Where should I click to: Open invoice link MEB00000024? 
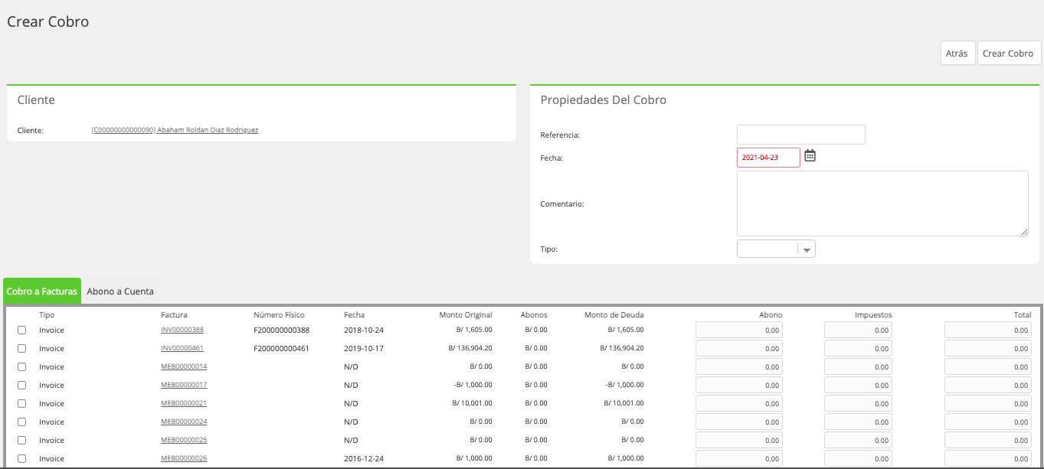tap(184, 422)
